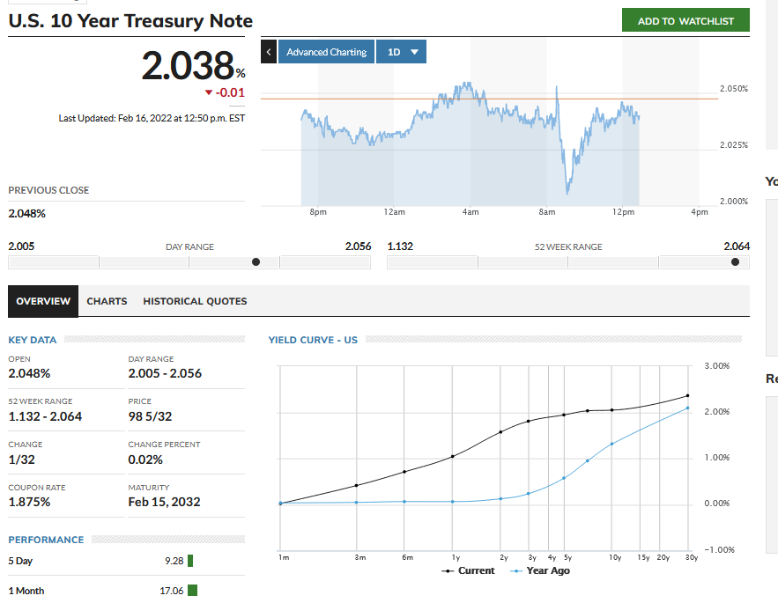This screenshot has height=603, width=778.
Task: Click the Day Range value 2.005 - 2.056
Action: pyautogui.click(x=165, y=373)
